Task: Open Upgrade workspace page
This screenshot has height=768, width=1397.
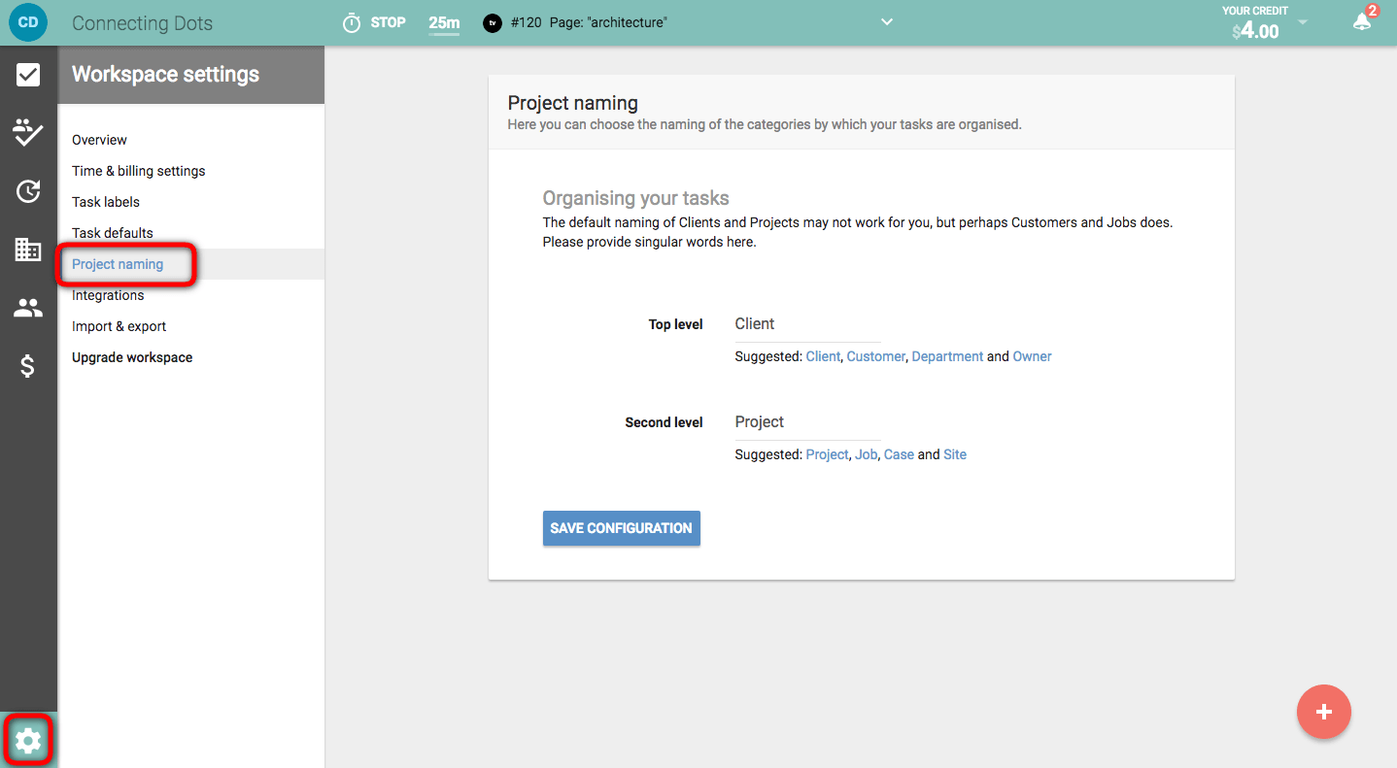Action: click(x=132, y=357)
